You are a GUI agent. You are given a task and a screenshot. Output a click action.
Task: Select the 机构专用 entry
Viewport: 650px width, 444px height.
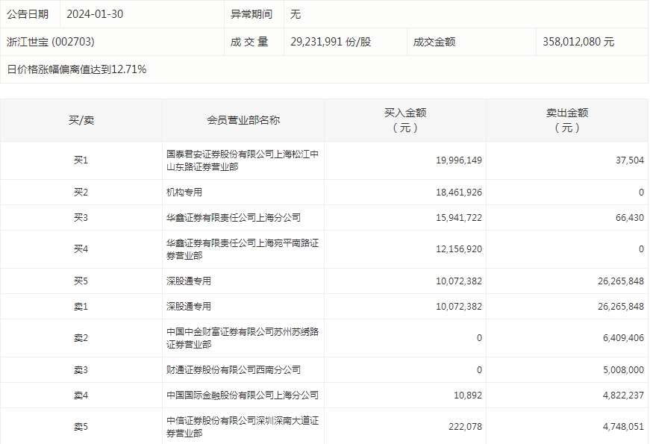(x=184, y=193)
